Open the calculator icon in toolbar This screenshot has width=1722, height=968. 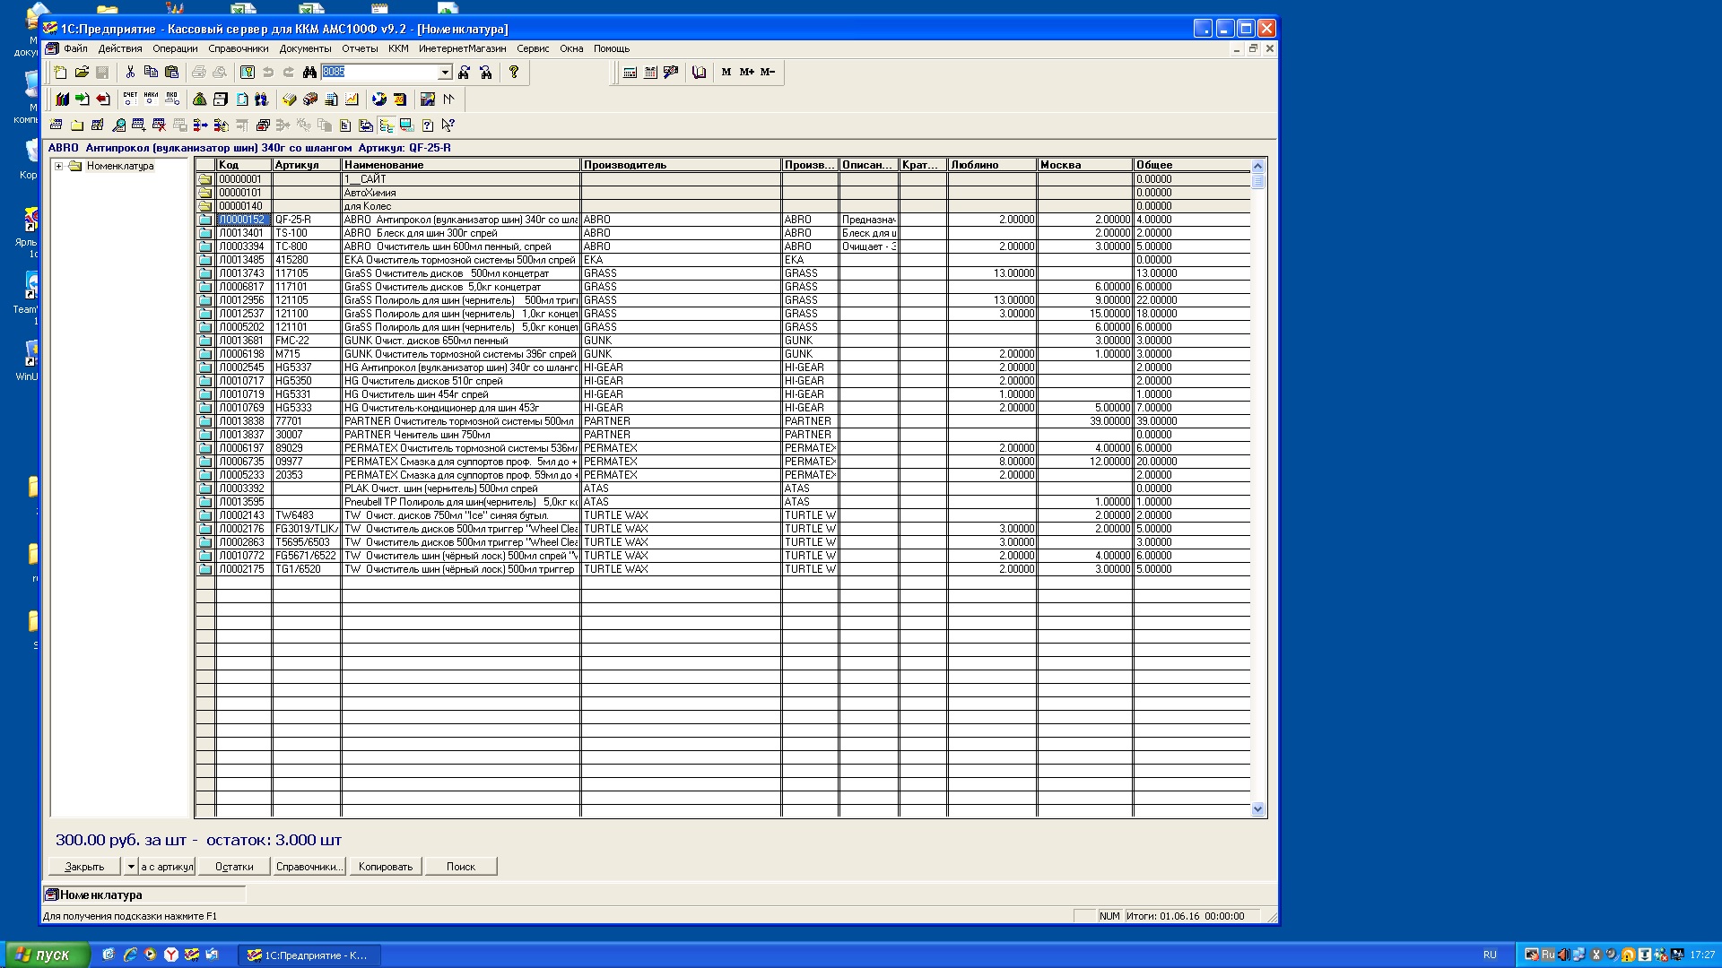(630, 73)
